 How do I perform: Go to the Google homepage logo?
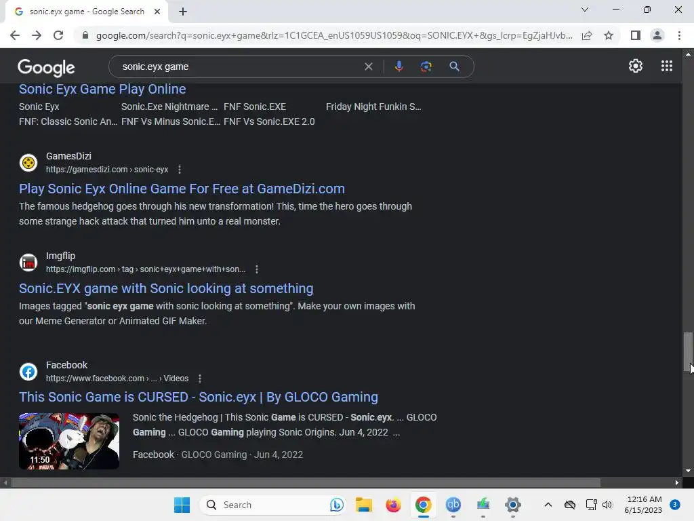pyautogui.click(x=46, y=67)
